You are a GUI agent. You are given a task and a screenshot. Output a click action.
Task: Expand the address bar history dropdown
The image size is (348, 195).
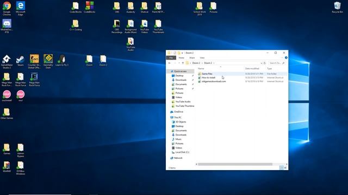point(261,63)
